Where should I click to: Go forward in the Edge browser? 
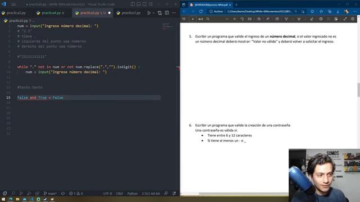pyautogui.click(x=192, y=11)
